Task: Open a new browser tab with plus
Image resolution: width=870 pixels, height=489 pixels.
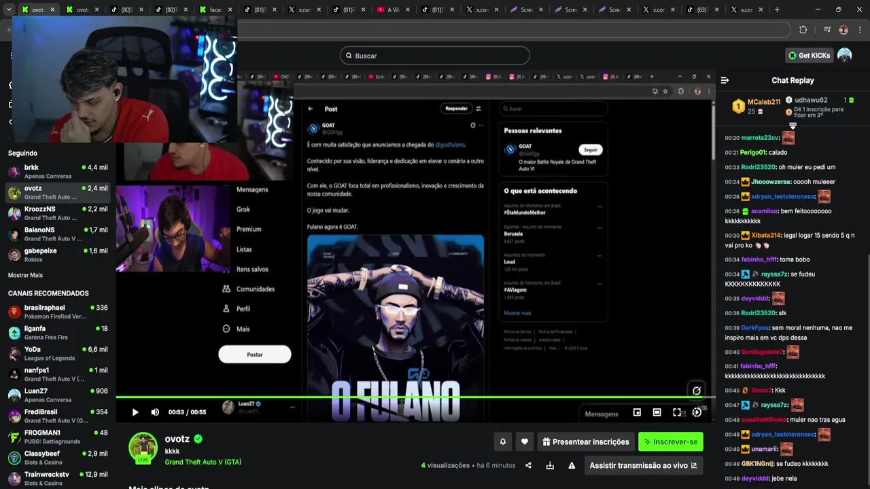Action: [777, 10]
